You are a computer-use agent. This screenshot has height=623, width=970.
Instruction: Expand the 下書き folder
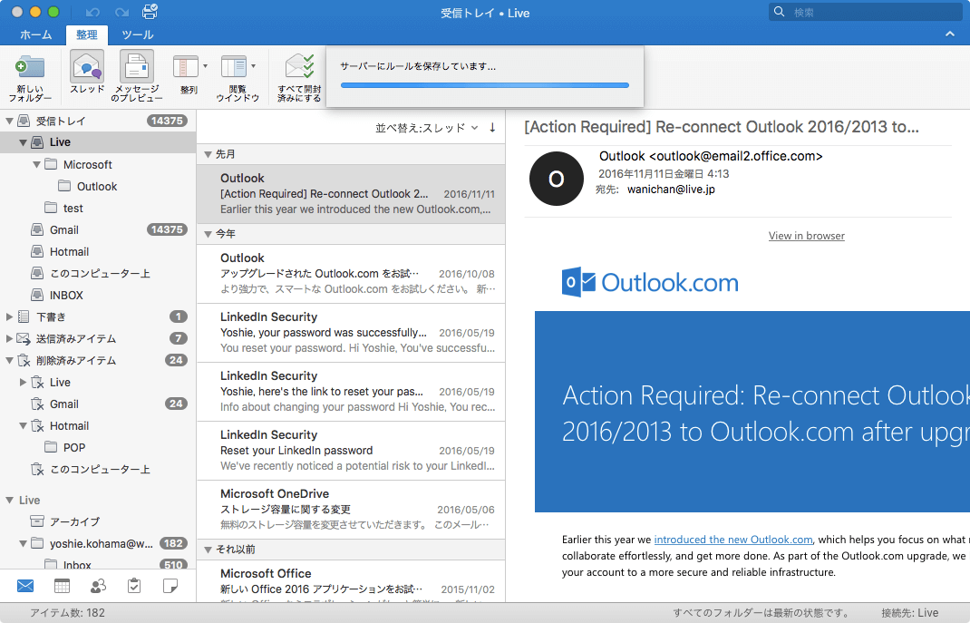coord(9,316)
